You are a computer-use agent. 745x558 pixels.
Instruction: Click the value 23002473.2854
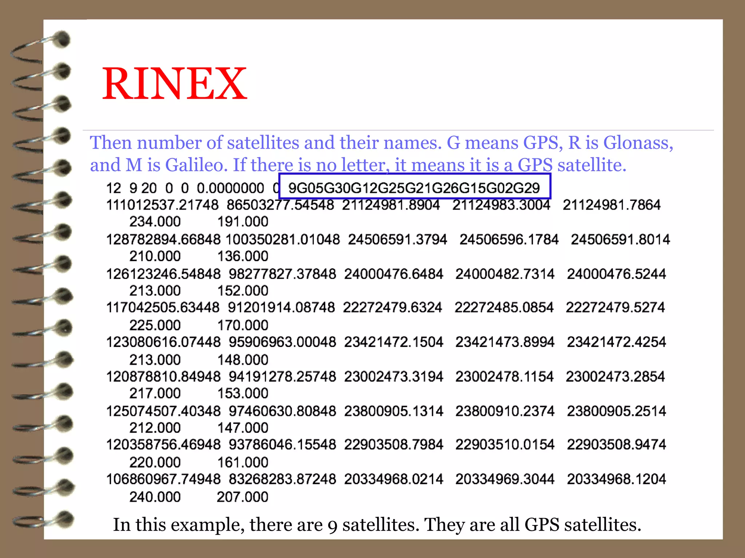click(615, 377)
